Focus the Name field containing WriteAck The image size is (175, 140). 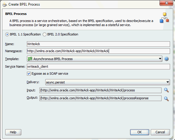click(98, 44)
